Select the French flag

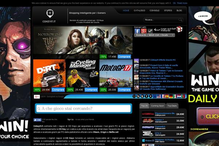(x=163, y=96)
